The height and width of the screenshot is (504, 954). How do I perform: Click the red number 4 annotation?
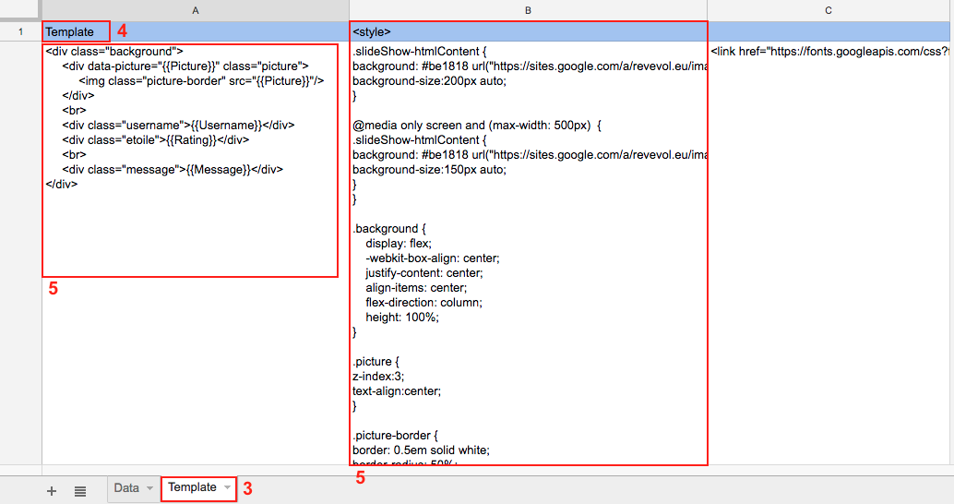click(x=122, y=31)
